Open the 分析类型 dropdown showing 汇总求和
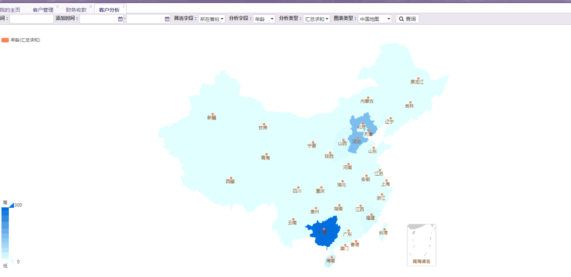The width and height of the screenshot is (571, 277). click(316, 19)
